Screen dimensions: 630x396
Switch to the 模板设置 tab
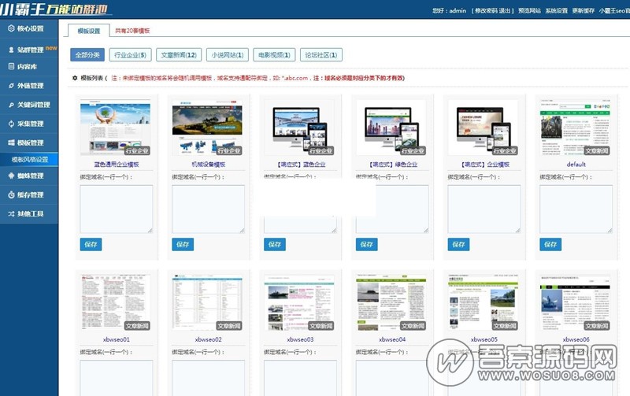[x=88, y=31]
